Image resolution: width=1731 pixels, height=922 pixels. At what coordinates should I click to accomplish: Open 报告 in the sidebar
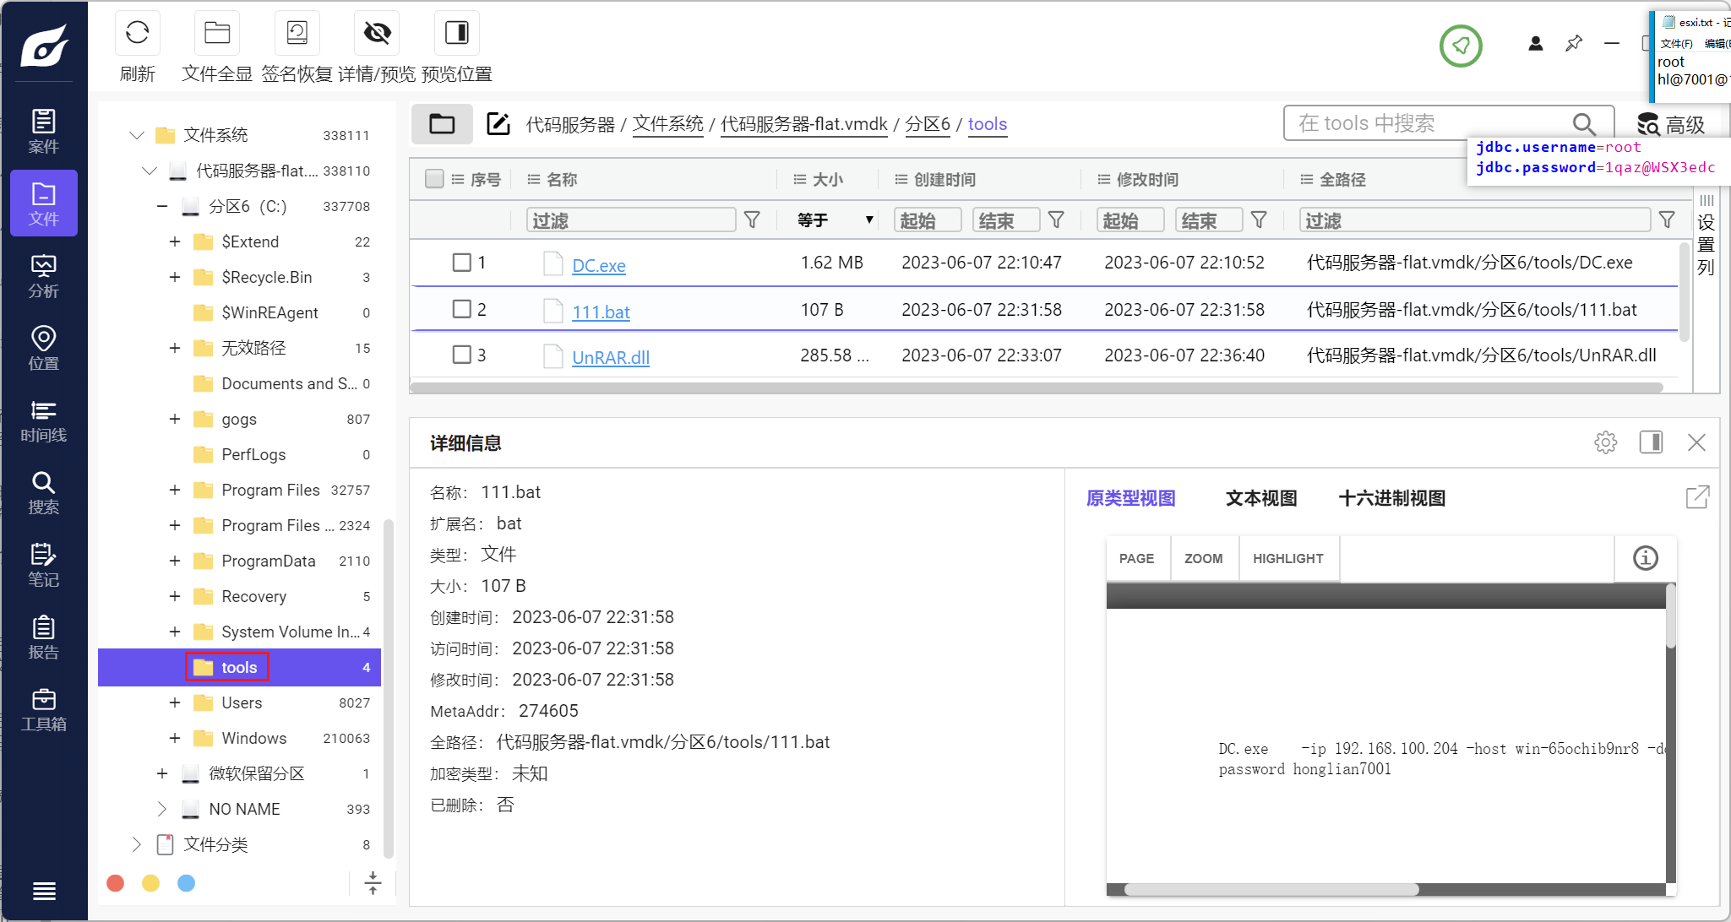[44, 637]
